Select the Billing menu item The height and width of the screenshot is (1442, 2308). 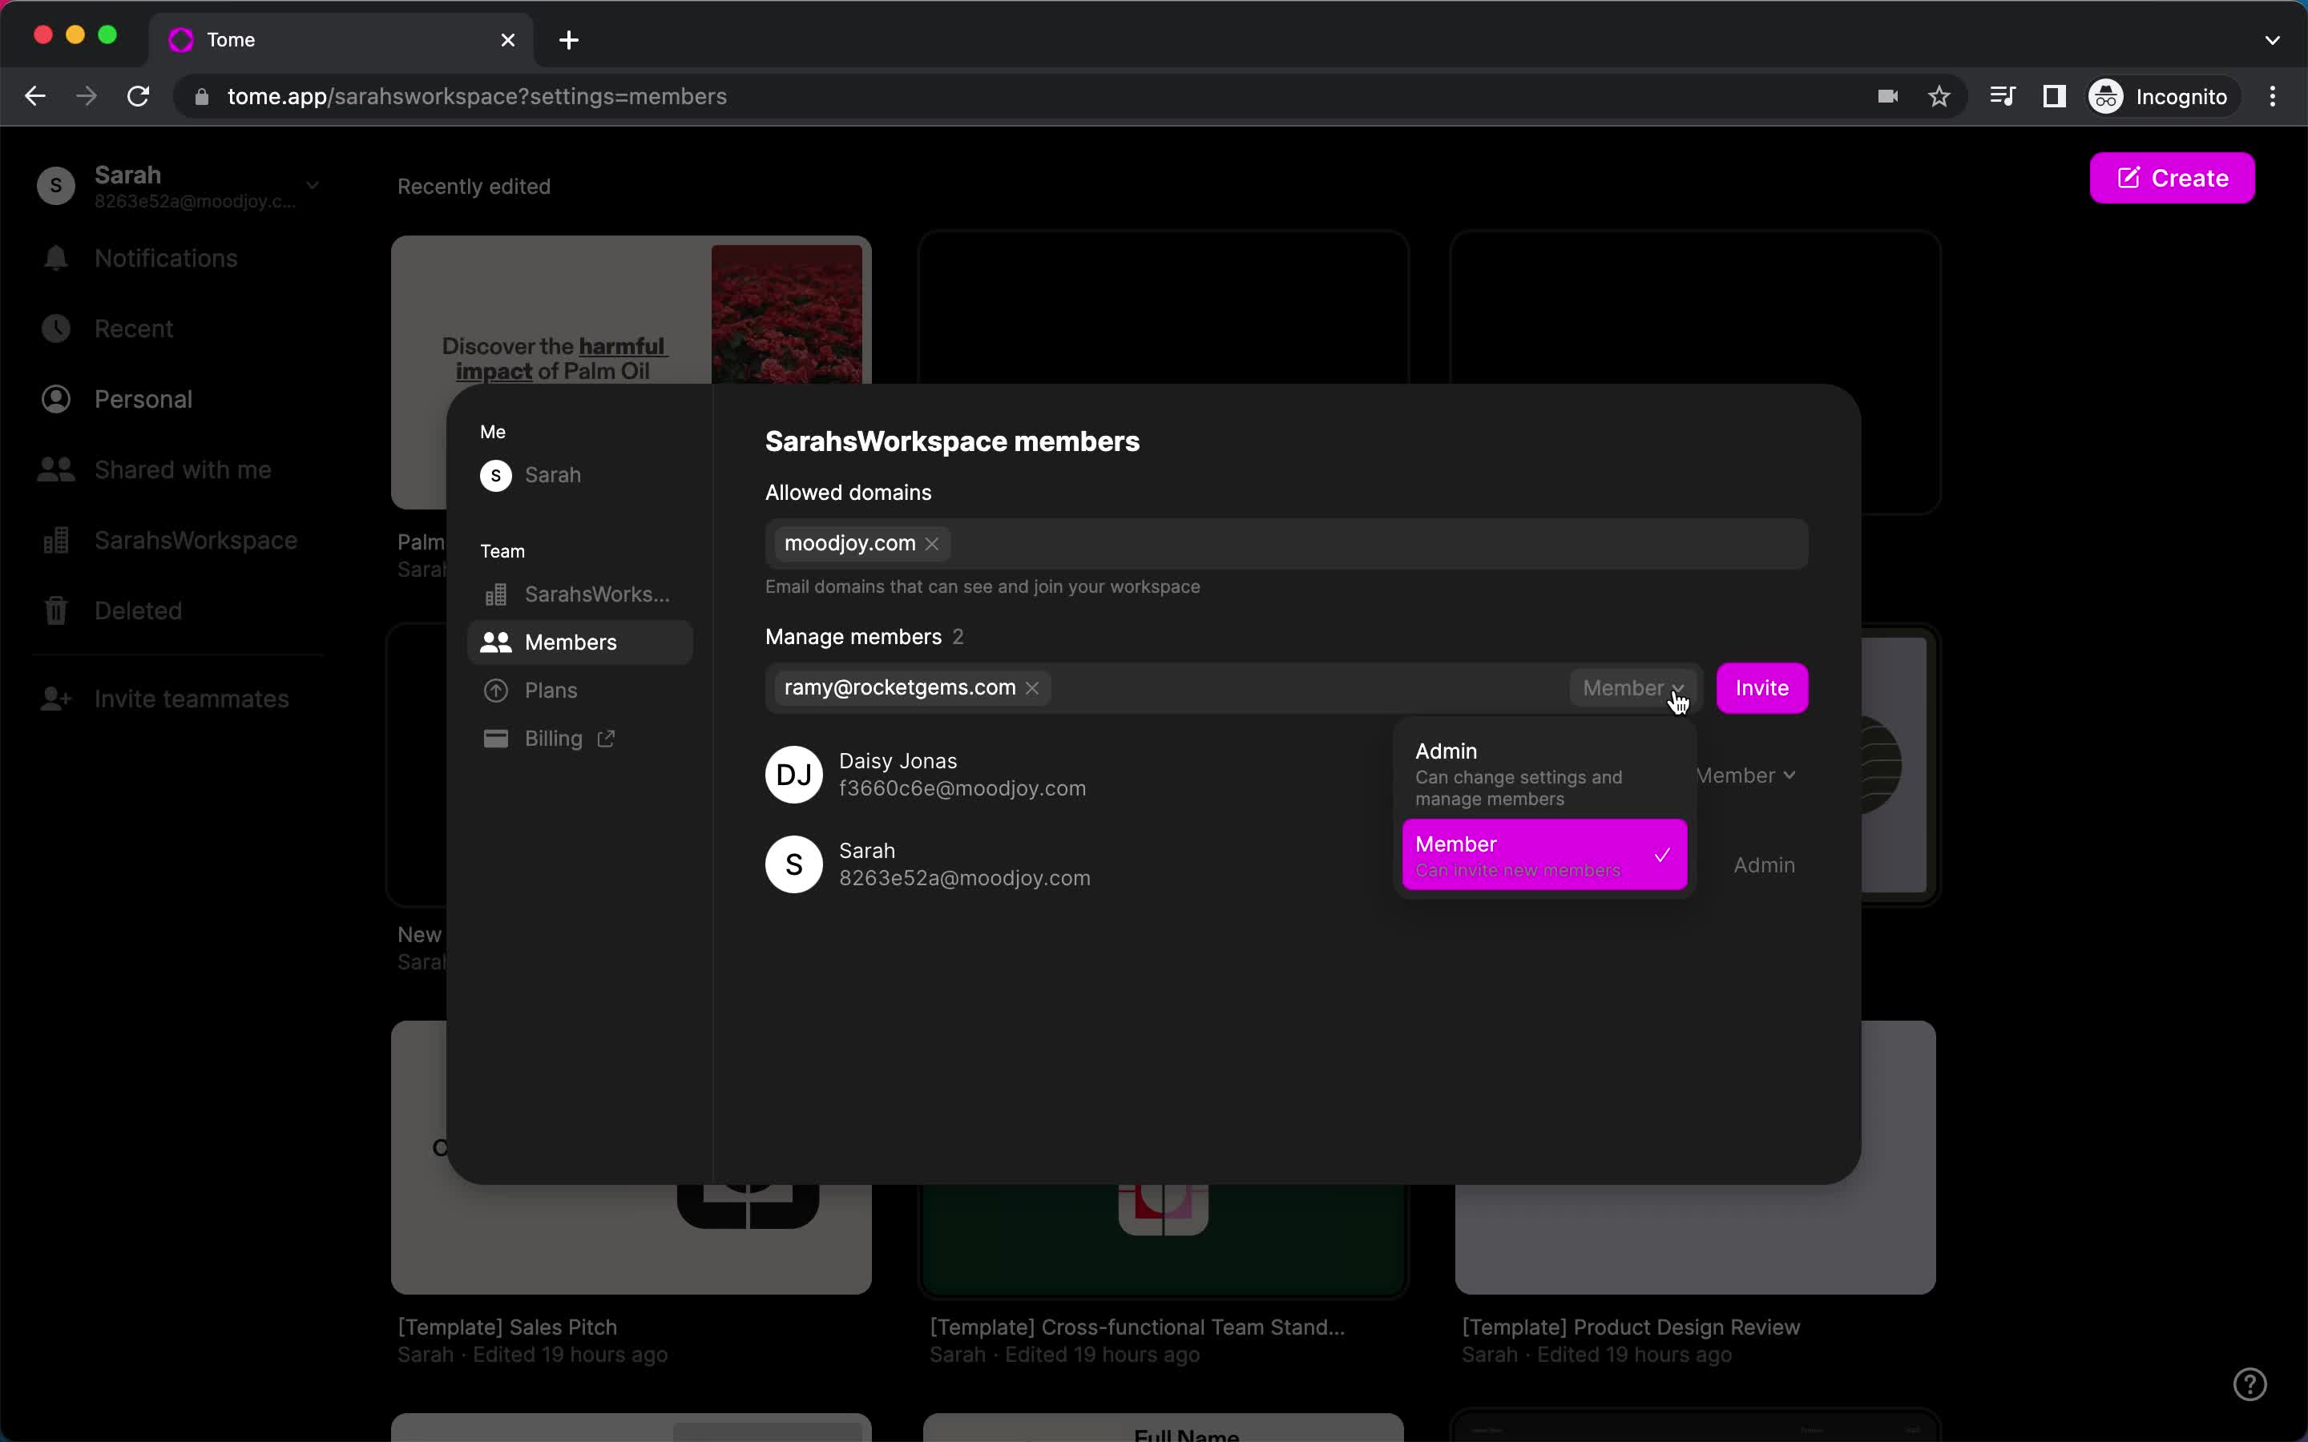coord(565,738)
